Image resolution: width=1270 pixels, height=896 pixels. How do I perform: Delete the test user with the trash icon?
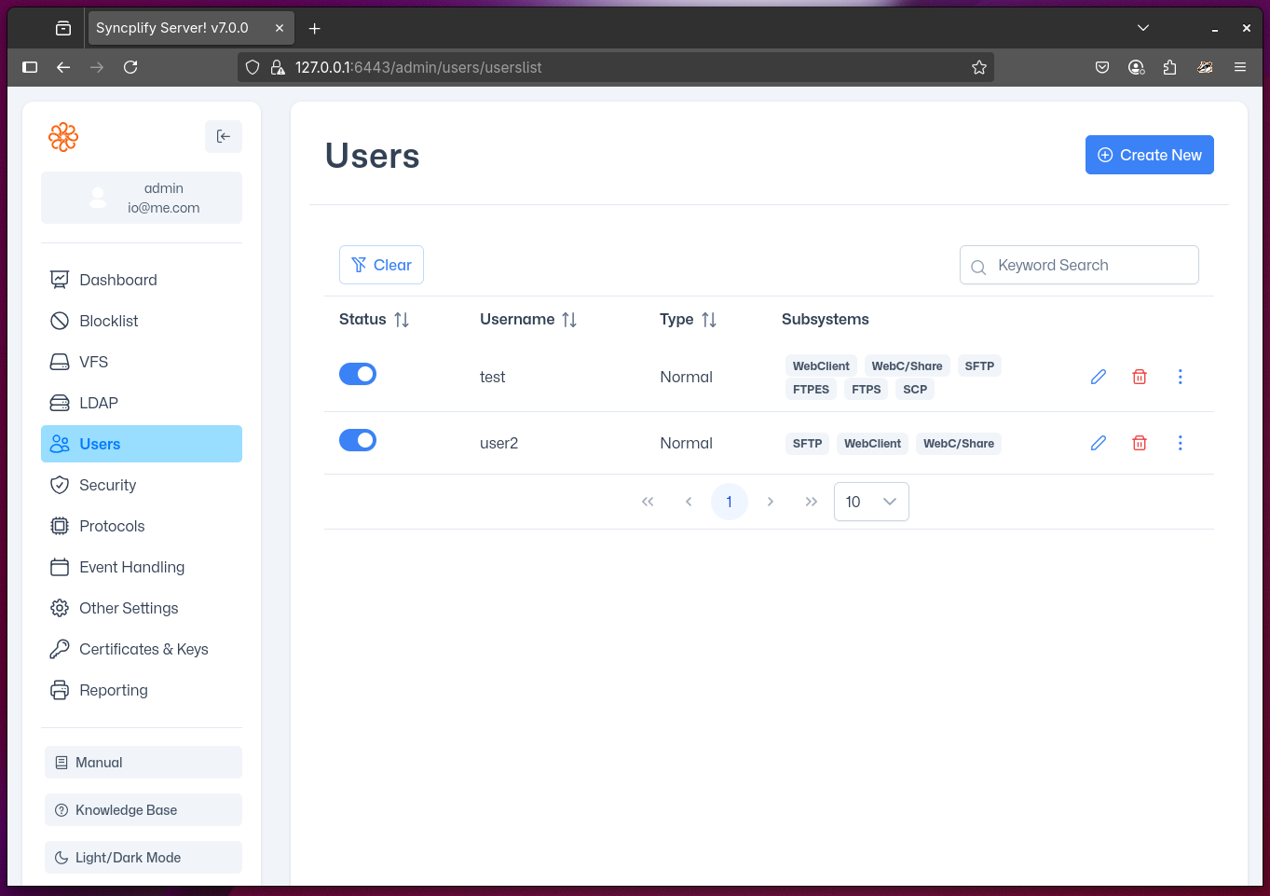1139,376
